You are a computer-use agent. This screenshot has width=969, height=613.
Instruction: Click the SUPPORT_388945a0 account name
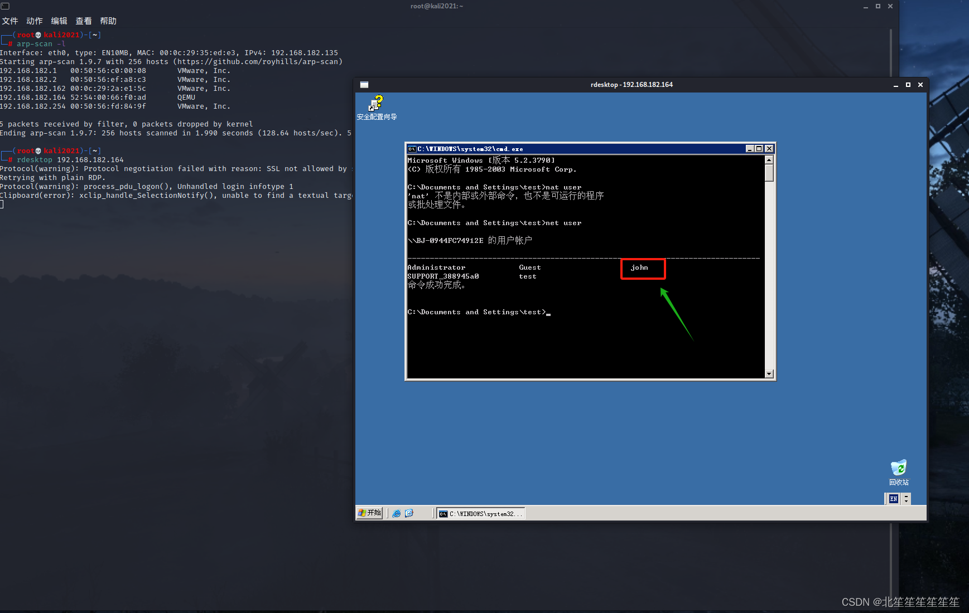pyautogui.click(x=443, y=276)
